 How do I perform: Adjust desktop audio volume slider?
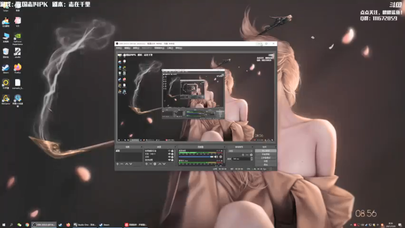[196, 157]
